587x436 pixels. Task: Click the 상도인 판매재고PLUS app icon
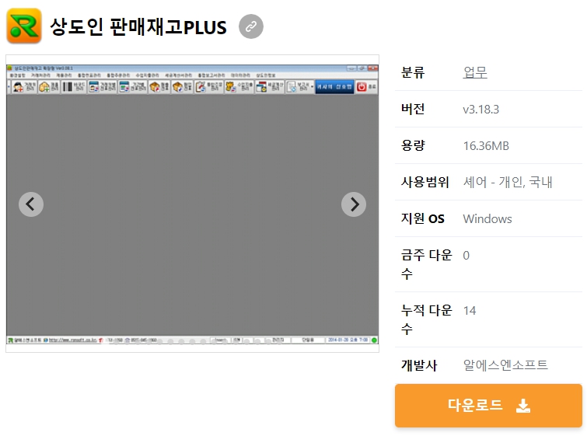24,26
